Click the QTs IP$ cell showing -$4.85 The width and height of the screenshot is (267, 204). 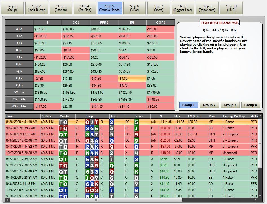tap(132, 79)
